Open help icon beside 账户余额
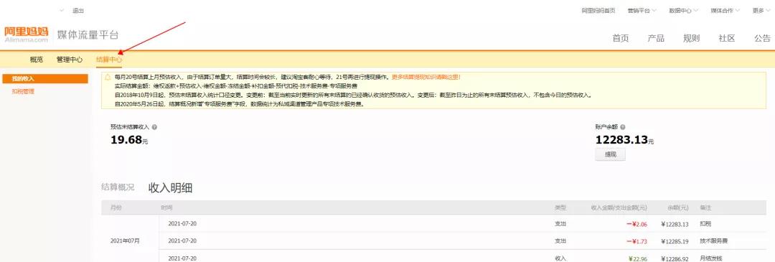The height and width of the screenshot is (262, 775). (622, 127)
